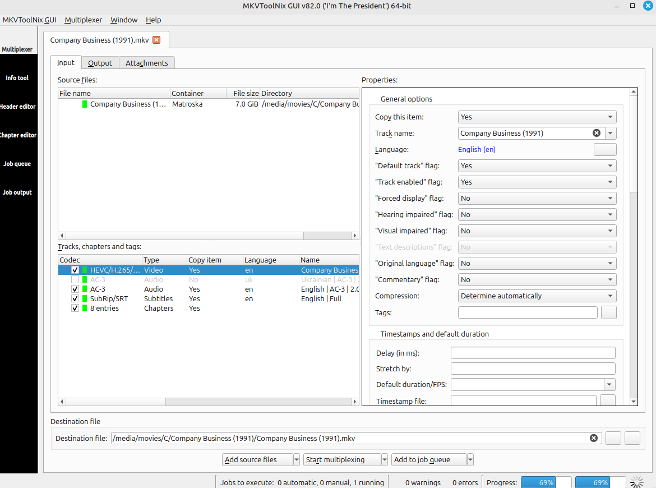Open the Default track flag dropdown

coord(537,165)
